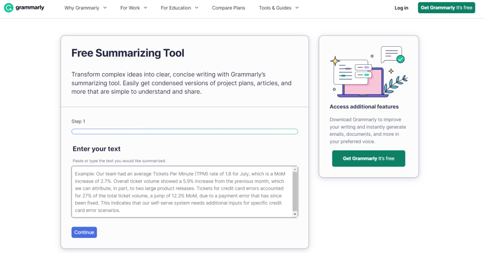The height and width of the screenshot is (253, 485).
Task: Expand the Tools & Guides chevron arrow
Action: click(297, 8)
